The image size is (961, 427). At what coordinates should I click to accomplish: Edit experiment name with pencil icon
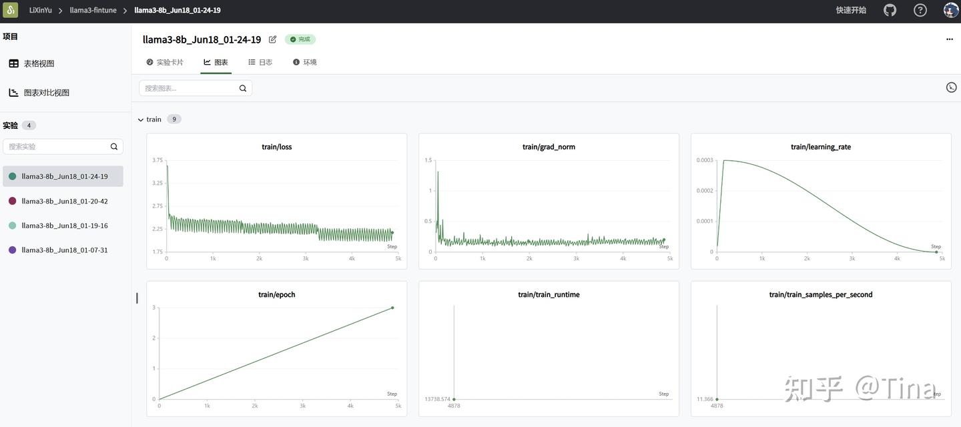coord(272,39)
